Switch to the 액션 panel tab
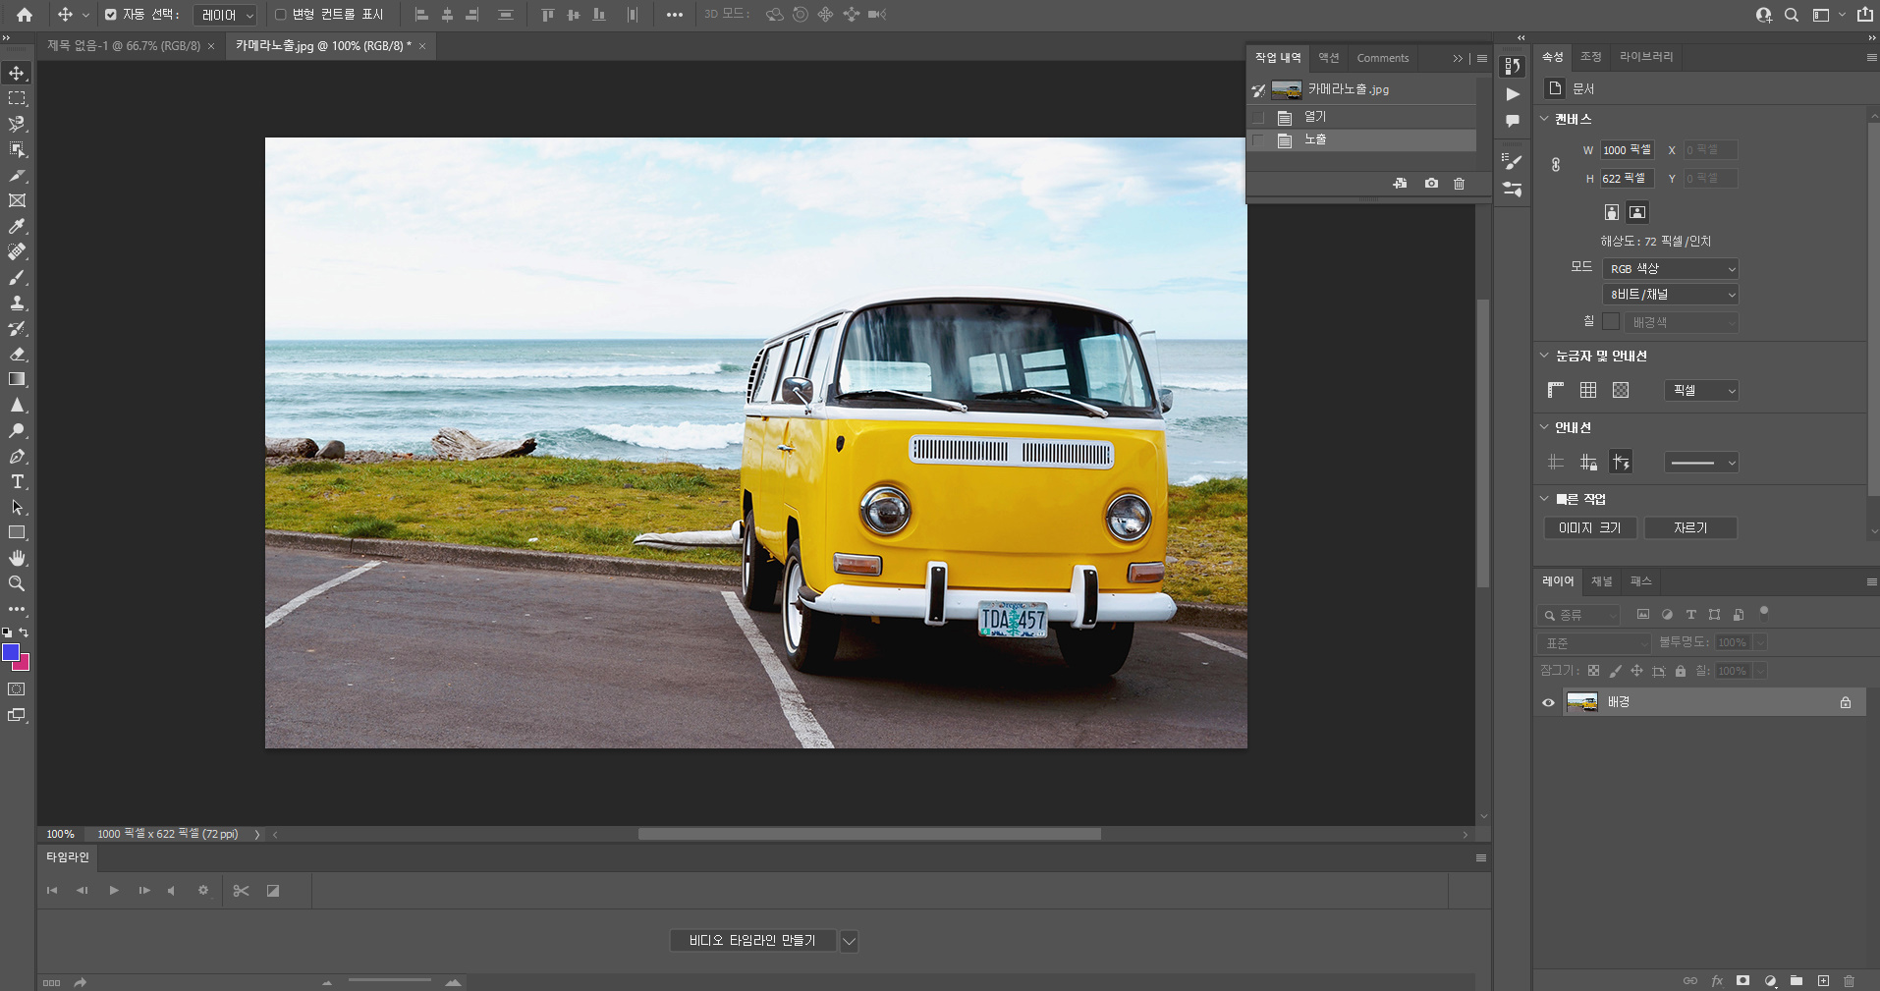This screenshot has height=991, width=1880. pyautogui.click(x=1329, y=58)
